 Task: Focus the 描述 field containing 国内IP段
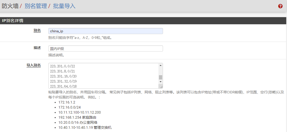(x=105, y=48)
